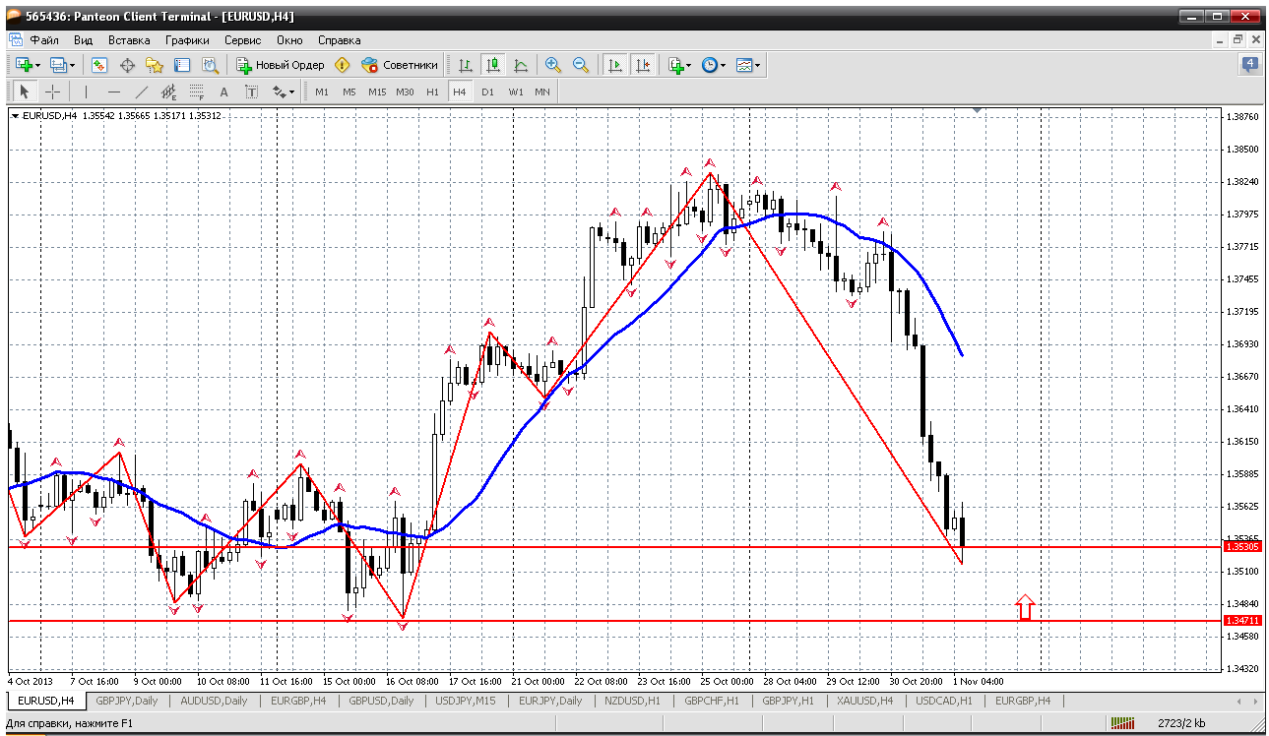
Task: Select the Equidistant Channel tool
Action: tap(168, 92)
